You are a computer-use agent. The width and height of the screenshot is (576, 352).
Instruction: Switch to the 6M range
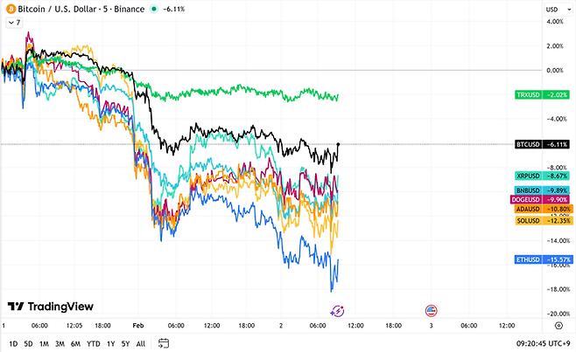pyautogui.click(x=75, y=342)
